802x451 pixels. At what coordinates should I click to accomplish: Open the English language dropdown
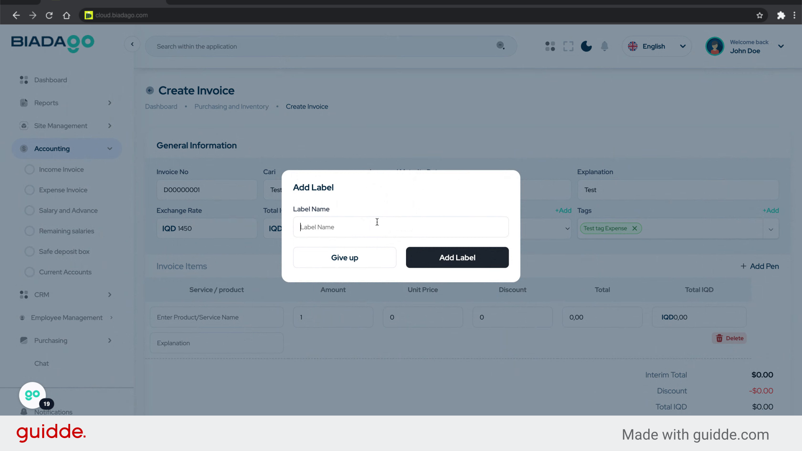(657, 46)
